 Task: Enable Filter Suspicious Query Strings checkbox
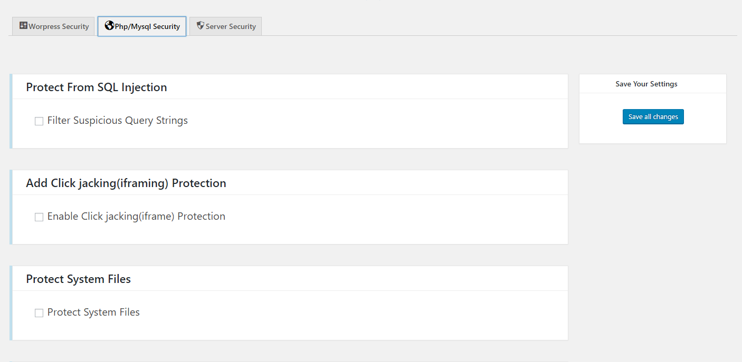click(39, 121)
